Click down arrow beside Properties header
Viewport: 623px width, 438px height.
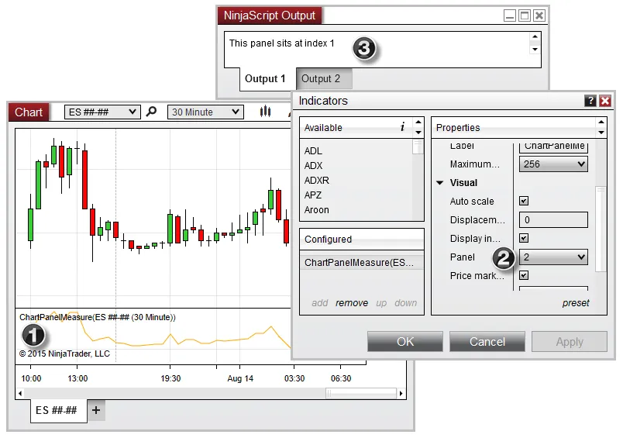(601, 133)
